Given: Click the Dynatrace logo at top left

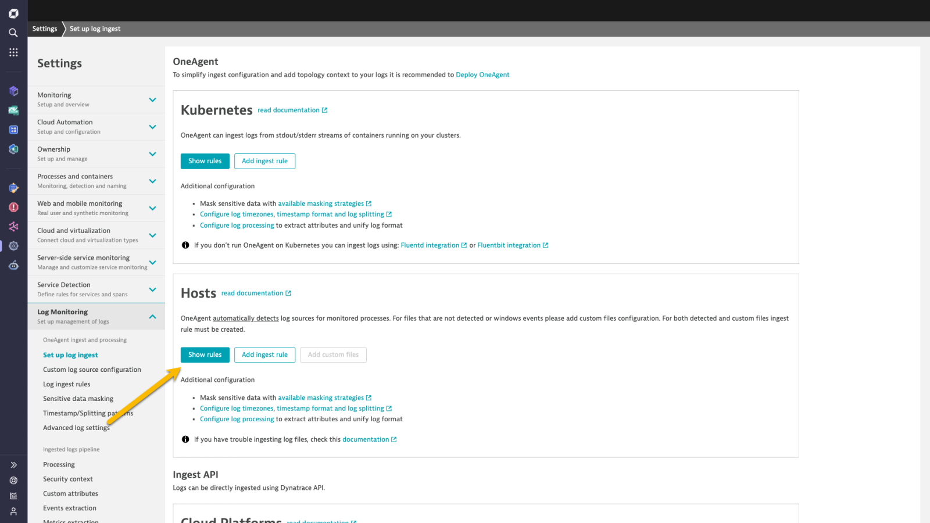Looking at the screenshot, I should point(13,13).
